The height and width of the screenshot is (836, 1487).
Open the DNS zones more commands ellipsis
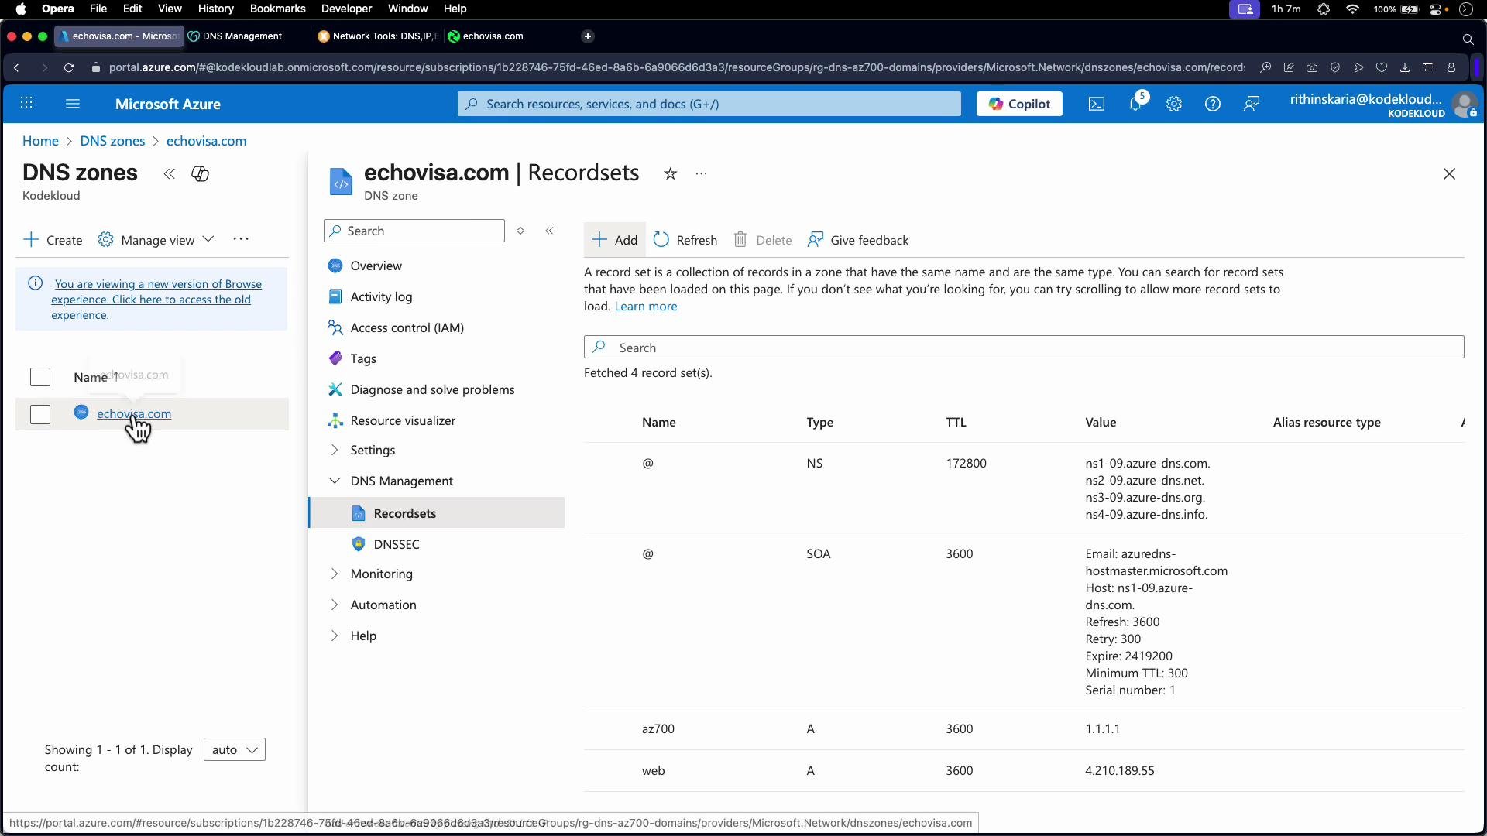pos(241,239)
